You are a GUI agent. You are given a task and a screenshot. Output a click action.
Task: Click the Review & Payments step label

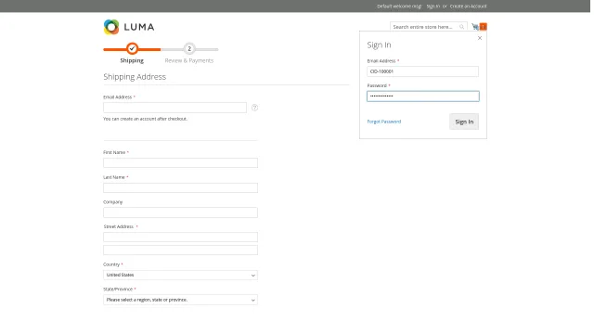tap(189, 60)
